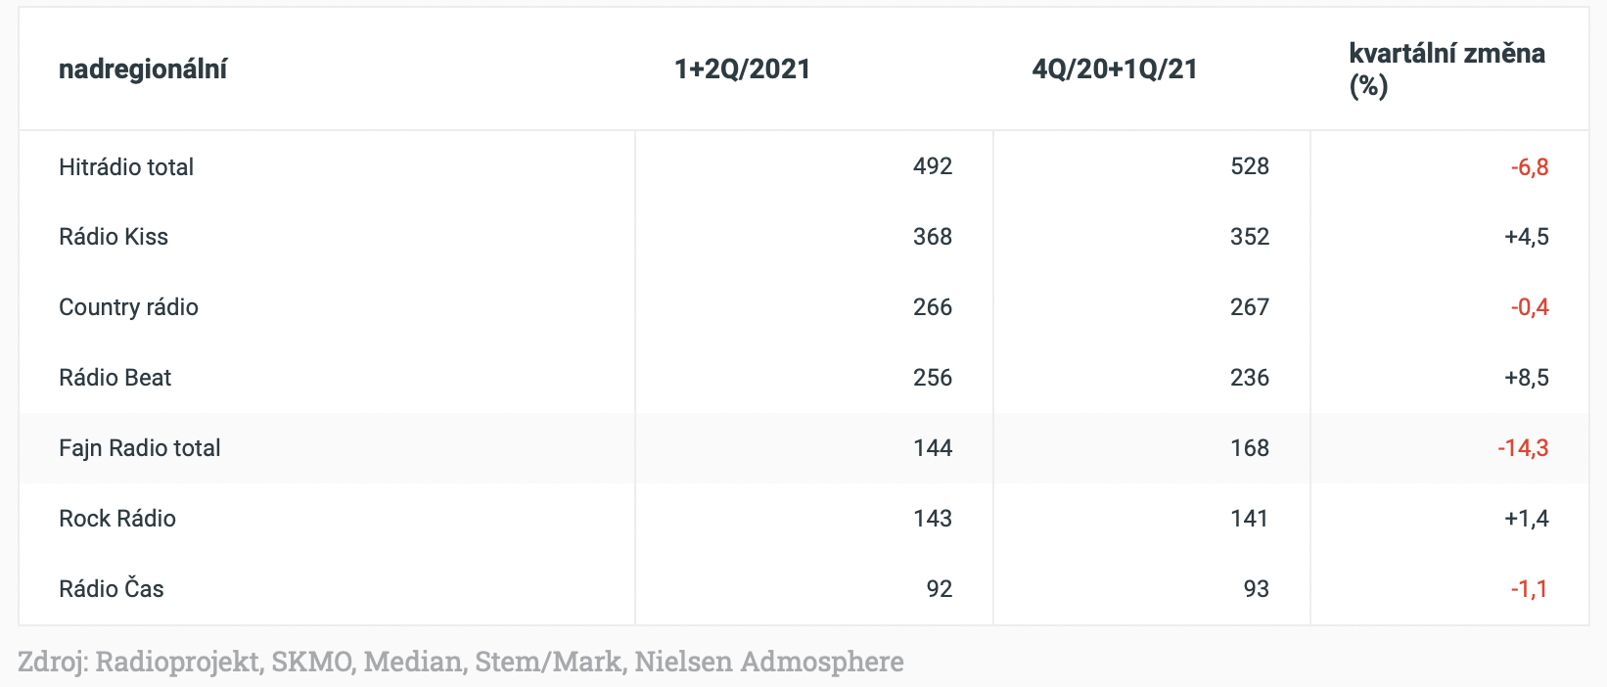Image resolution: width=1607 pixels, height=687 pixels.
Task: Click the Rádio Kiss station name
Action: coord(114,237)
